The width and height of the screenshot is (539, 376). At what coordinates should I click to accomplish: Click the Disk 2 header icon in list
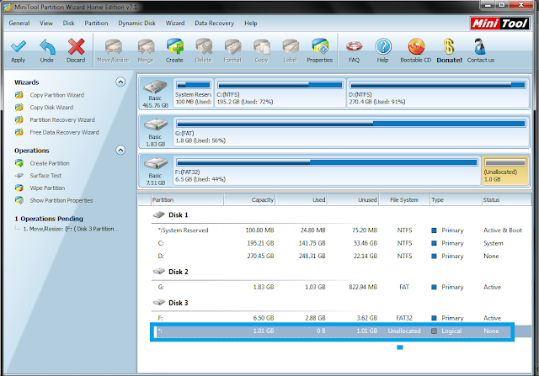(x=159, y=271)
